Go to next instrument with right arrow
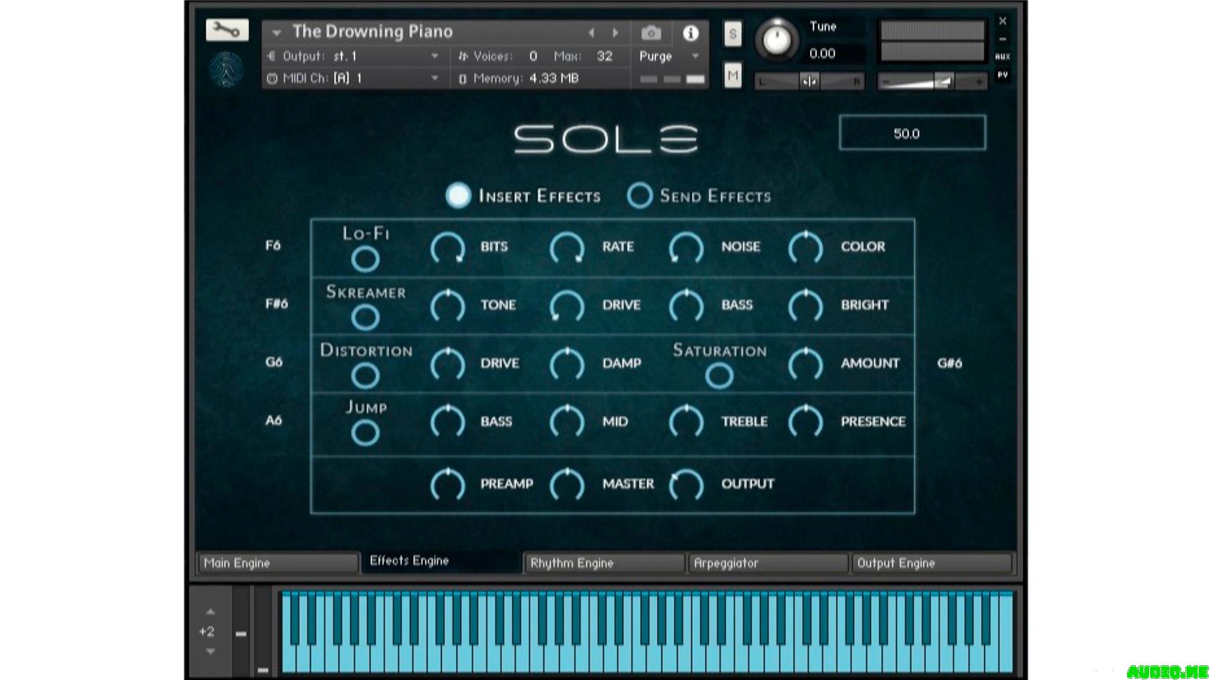 pyautogui.click(x=615, y=33)
